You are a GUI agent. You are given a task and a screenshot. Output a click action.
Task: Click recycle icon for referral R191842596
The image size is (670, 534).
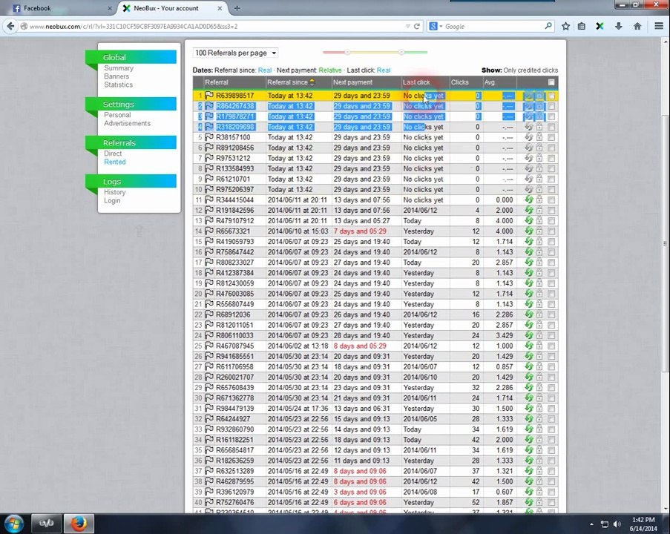529,210
